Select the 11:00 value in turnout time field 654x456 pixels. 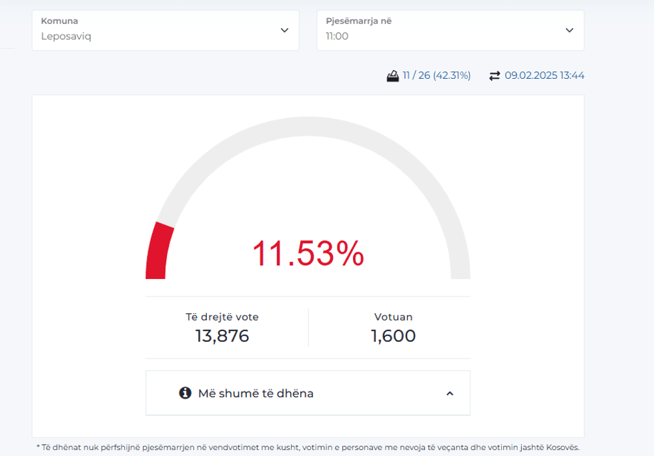tap(337, 36)
